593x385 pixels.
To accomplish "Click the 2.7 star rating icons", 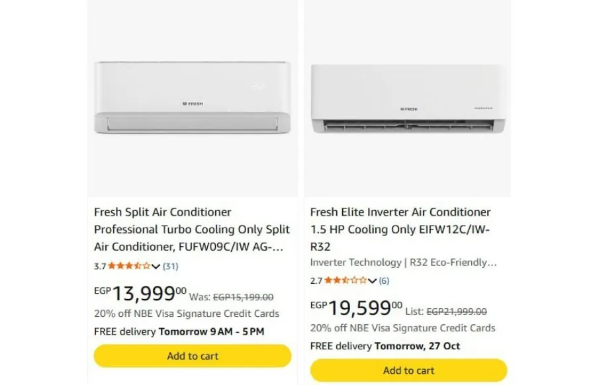I will point(345,280).
